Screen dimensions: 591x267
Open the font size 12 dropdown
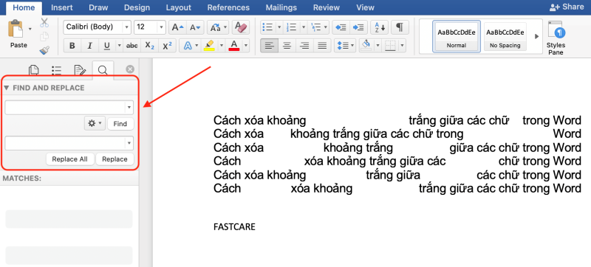tap(161, 27)
